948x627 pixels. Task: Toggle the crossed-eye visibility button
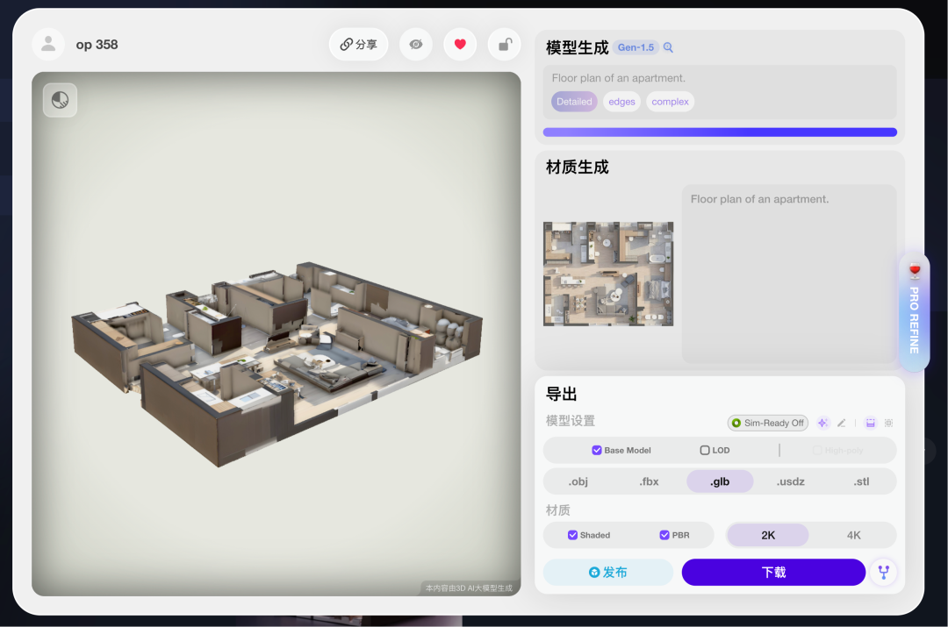416,44
